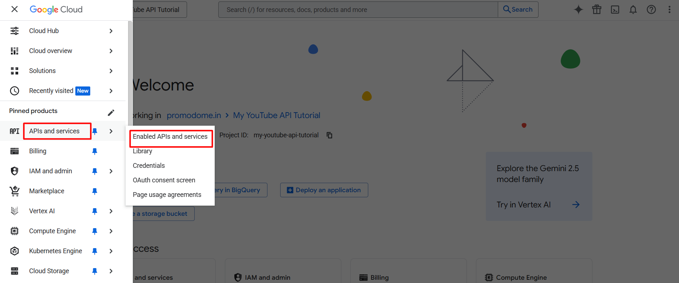The image size is (679, 283).
Task: Select Enabled APIs and services
Action: pos(170,137)
